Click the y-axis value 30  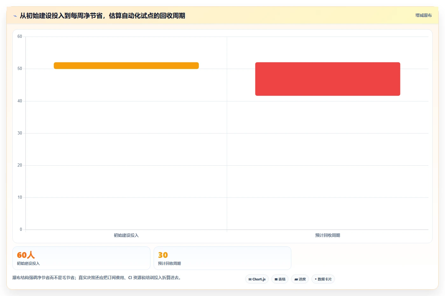click(x=20, y=133)
